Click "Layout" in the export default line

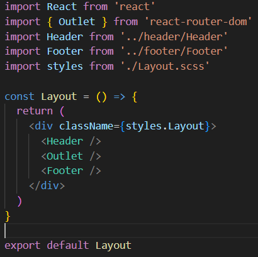113,246
